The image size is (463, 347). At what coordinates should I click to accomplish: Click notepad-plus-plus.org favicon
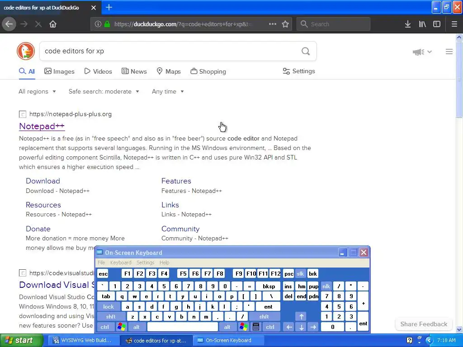23,114
